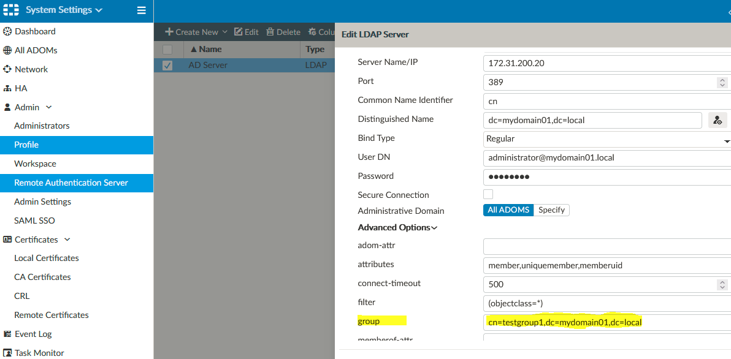
Task: Increase the Port value stepper
Action: click(722, 79)
